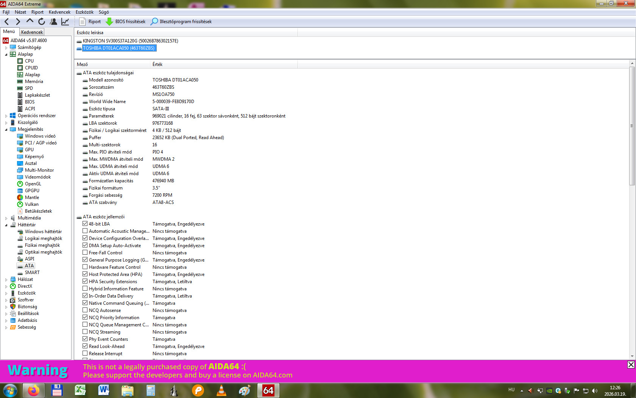This screenshot has width=636, height=398.
Task: Open the Lapkakészlet chipset page
Action: click(x=37, y=95)
